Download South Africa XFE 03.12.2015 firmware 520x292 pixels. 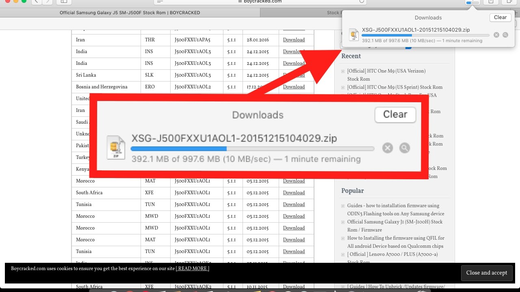[x=294, y=193]
